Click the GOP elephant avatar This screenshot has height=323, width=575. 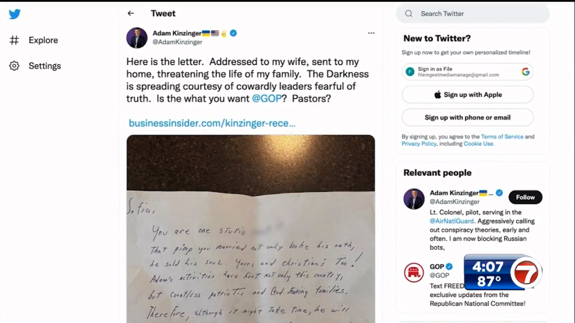[x=414, y=273]
